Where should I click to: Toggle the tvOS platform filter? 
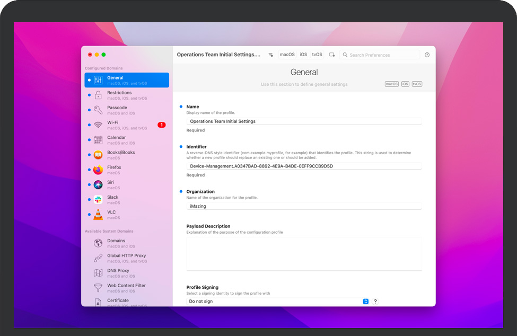pyautogui.click(x=317, y=55)
